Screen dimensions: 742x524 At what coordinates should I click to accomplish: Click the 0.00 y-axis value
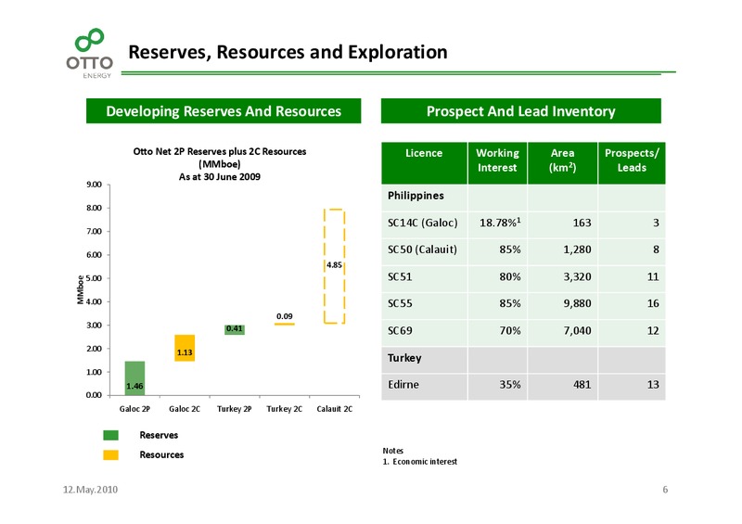[x=94, y=395]
